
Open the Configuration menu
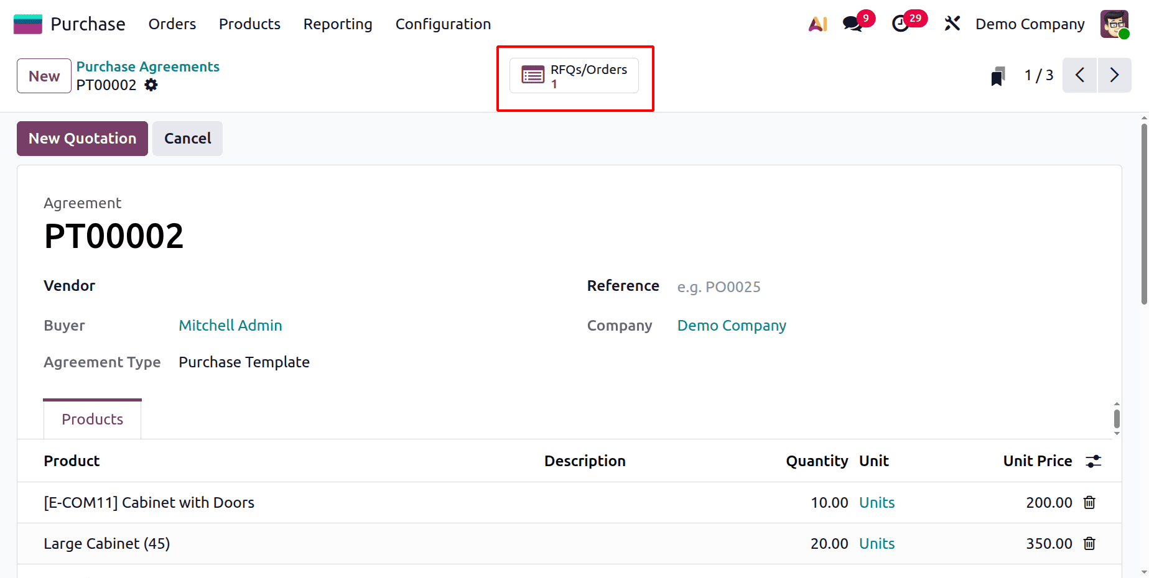[443, 24]
